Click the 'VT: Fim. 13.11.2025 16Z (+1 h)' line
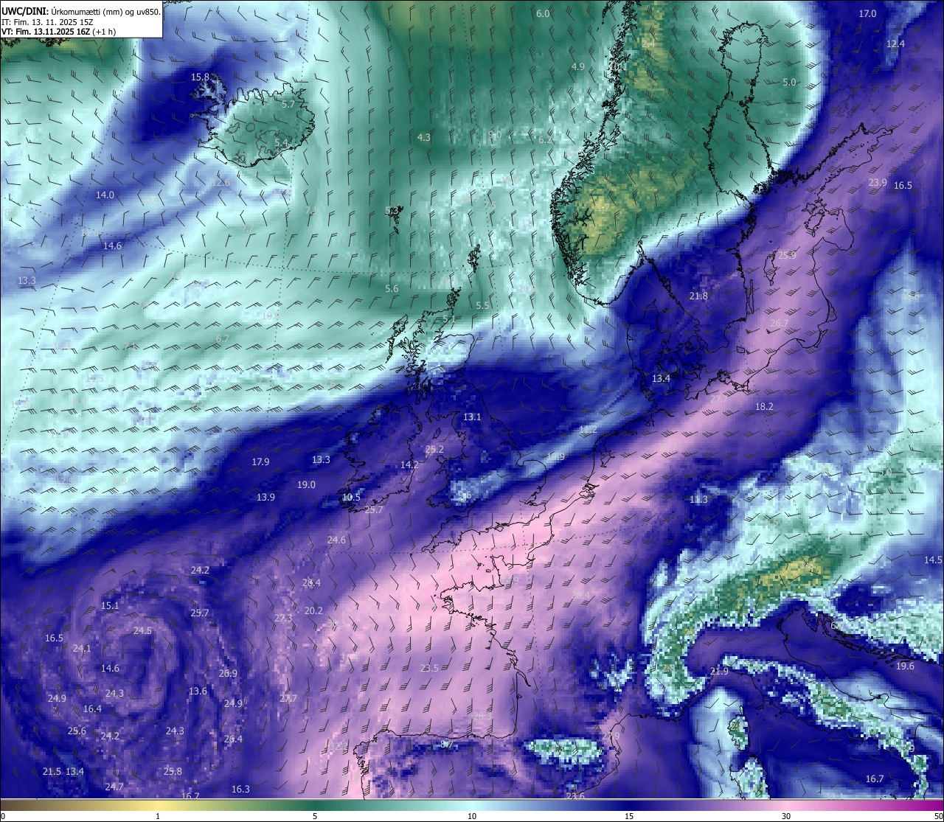The image size is (944, 822). (58, 32)
